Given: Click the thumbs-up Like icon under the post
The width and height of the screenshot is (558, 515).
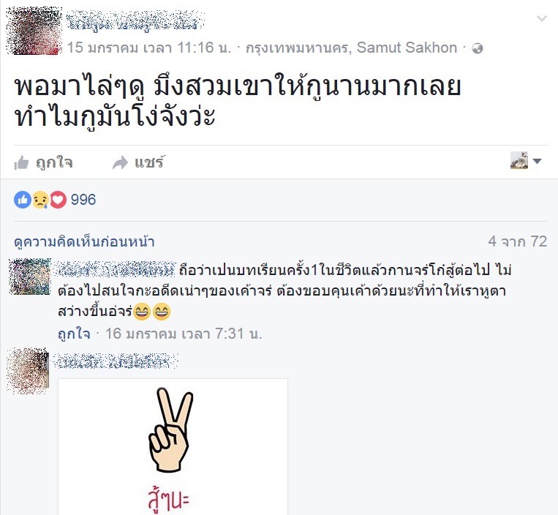Looking at the screenshot, I should click(x=21, y=163).
